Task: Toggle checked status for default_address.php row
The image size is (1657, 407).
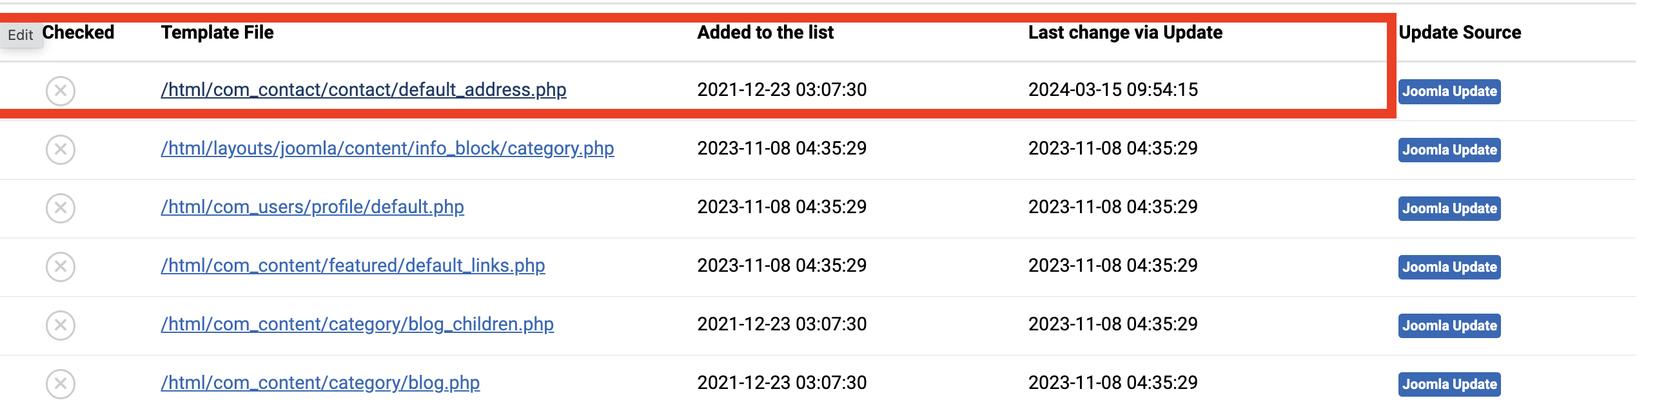Action: click(61, 91)
